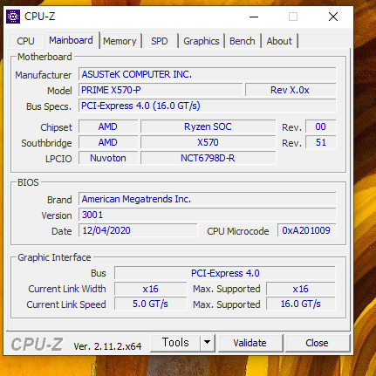Click the CPU Microcode label
Screen dimensions: 376x376
(238, 231)
